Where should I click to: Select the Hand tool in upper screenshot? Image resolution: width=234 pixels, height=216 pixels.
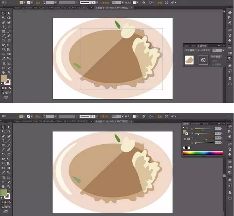(x=3, y=73)
